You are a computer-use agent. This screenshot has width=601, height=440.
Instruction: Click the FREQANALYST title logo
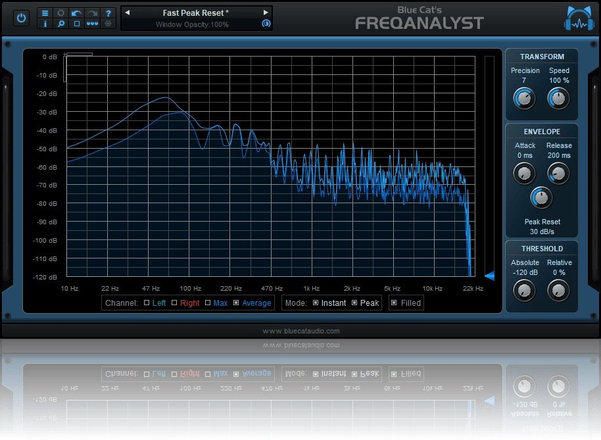click(420, 23)
